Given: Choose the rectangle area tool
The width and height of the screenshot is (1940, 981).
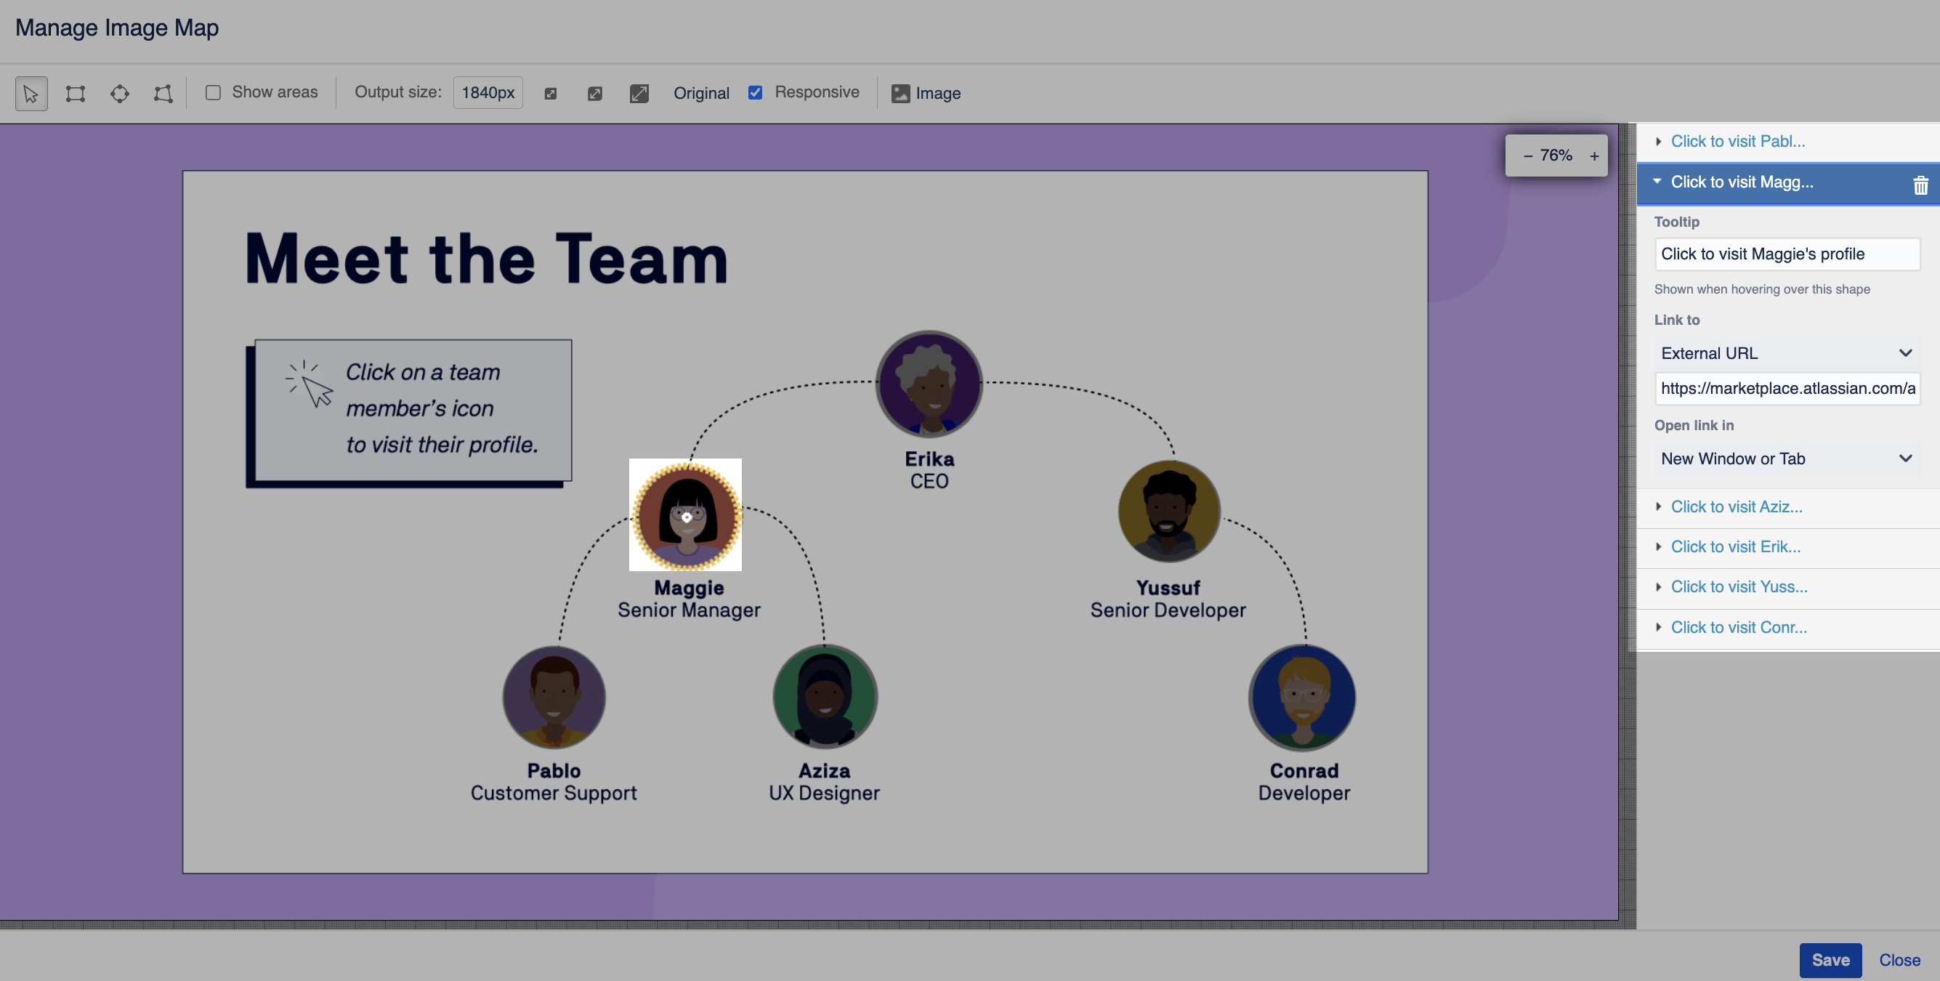Looking at the screenshot, I should click(76, 94).
